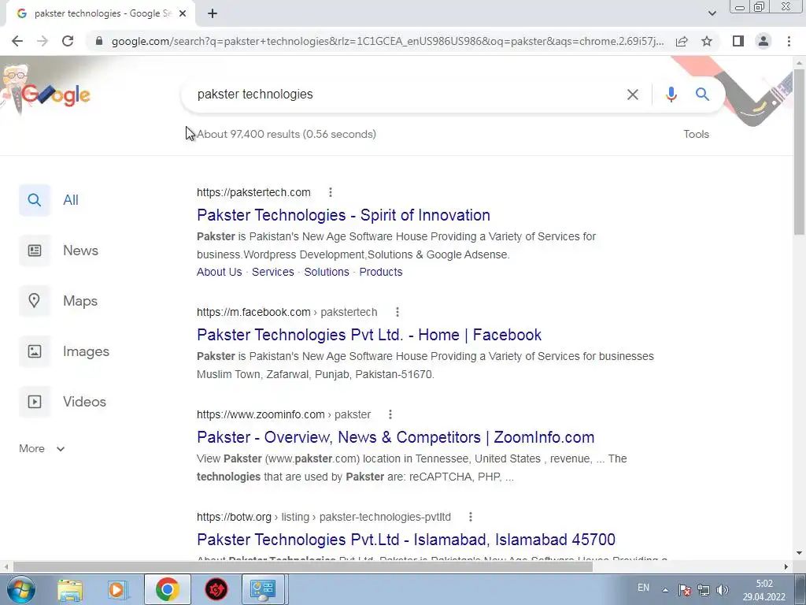Click the scroll down arrow of page scrollbar
The width and height of the screenshot is (806, 605).
[799, 553]
